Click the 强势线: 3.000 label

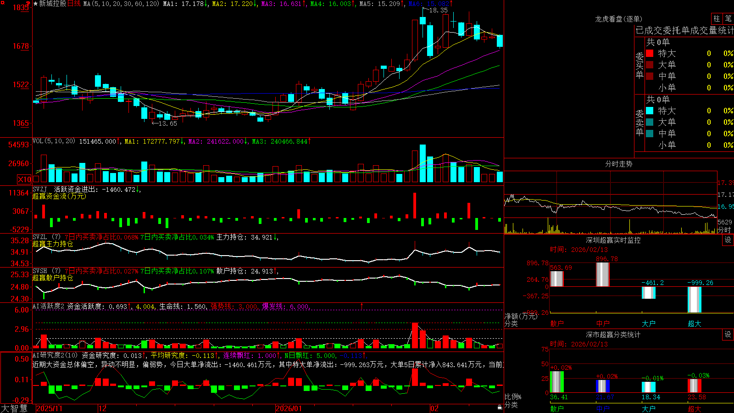click(x=234, y=307)
